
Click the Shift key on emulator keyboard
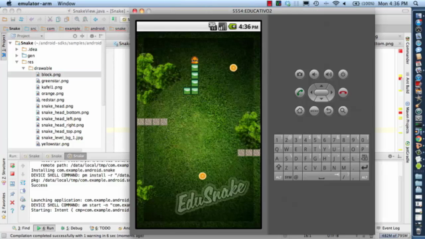click(278, 167)
